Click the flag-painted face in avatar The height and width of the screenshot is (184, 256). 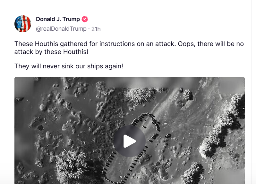pyautogui.click(x=23, y=24)
